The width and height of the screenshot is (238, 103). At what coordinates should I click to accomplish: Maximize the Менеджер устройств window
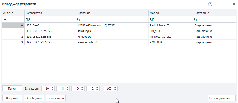(226, 4)
